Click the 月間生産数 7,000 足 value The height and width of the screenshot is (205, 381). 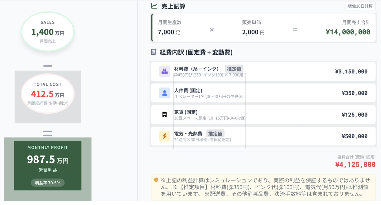point(169,32)
